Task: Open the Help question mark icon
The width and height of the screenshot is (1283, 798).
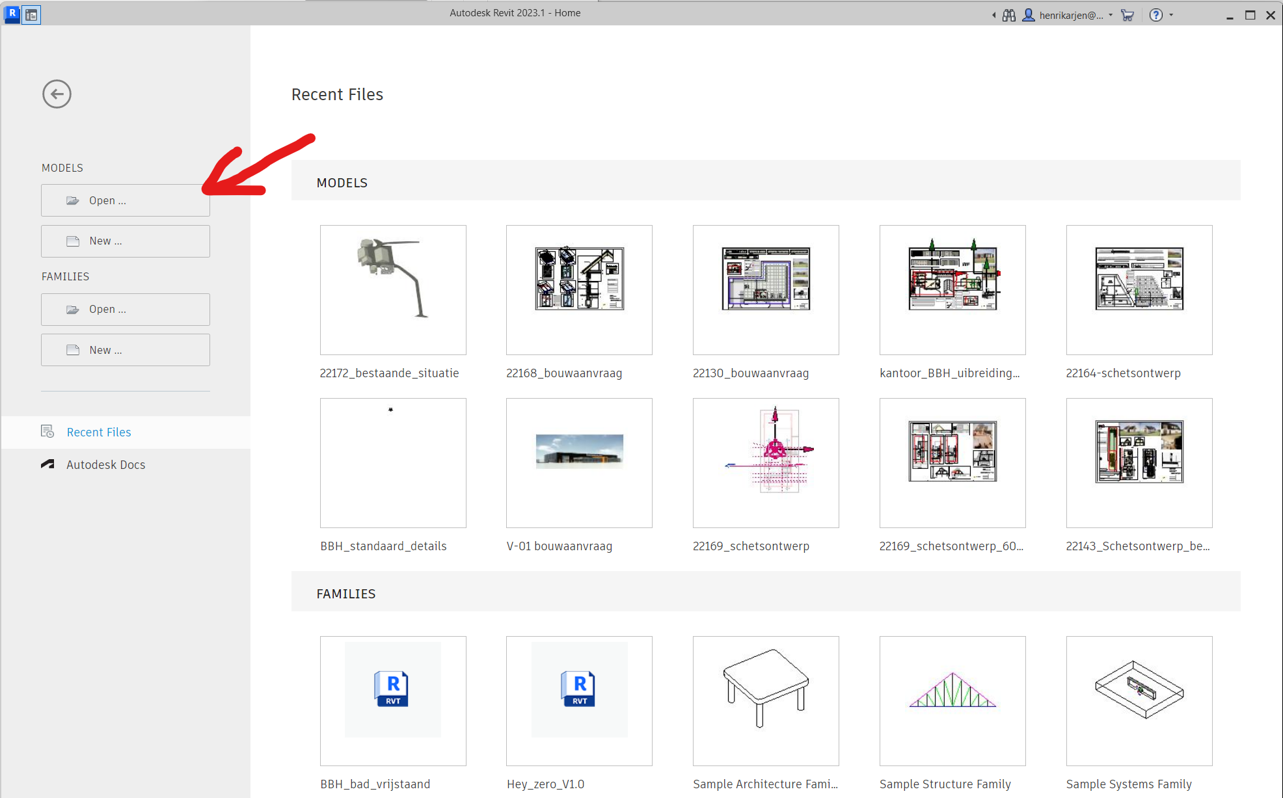Action: (x=1155, y=15)
